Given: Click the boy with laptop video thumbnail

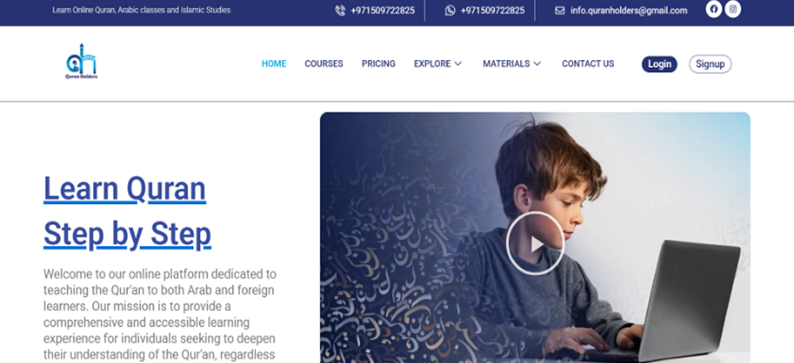Looking at the screenshot, I should (536, 238).
